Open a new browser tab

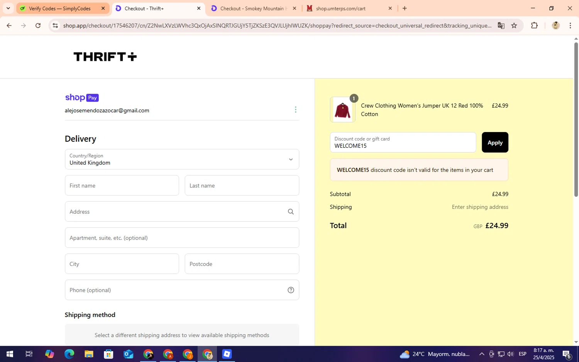[x=405, y=8]
